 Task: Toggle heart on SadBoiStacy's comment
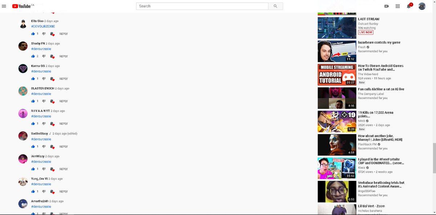tap(52, 147)
